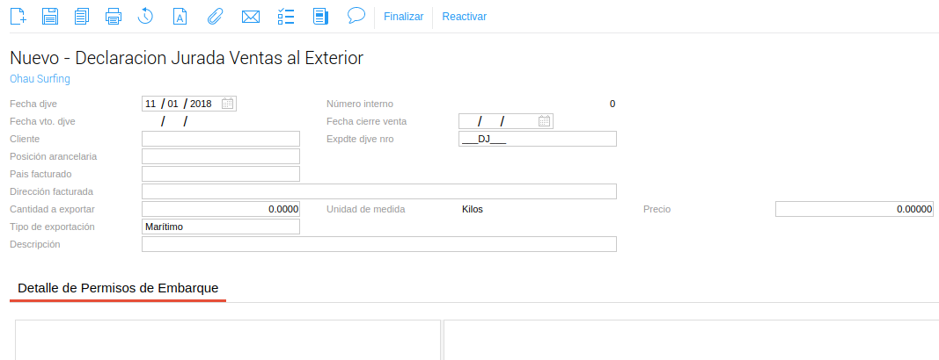Viewport: 939px width, 360px height.
Task: Attach a file using the paperclip icon
Action: 215,16
